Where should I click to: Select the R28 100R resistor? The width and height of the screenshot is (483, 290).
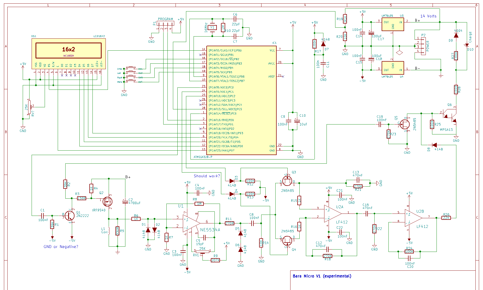(x=456, y=90)
